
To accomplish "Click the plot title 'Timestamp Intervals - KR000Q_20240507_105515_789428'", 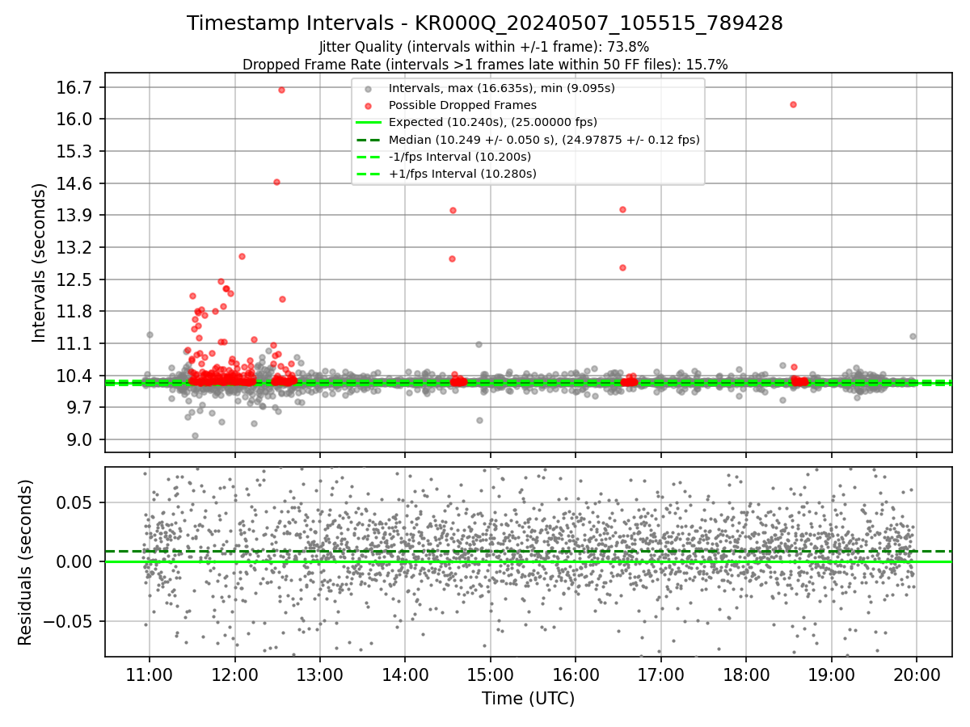I will pos(485,23).
